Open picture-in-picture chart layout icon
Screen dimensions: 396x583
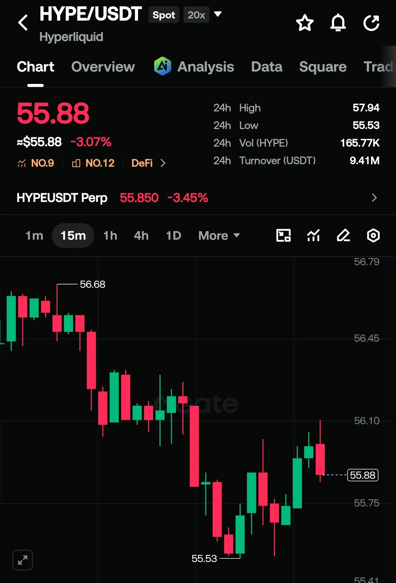pyautogui.click(x=283, y=236)
